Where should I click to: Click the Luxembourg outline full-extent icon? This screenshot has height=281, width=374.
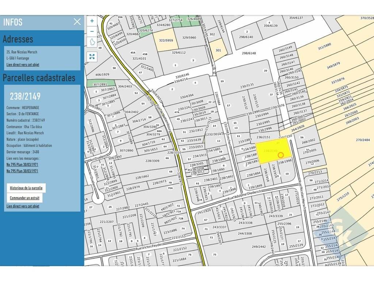(x=92, y=42)
